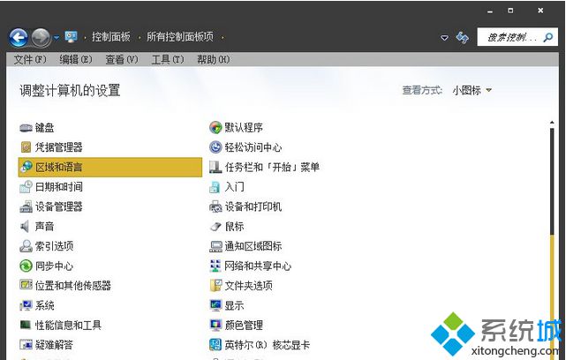Open Devices and Printers (设备和打印机) icon

215,206
